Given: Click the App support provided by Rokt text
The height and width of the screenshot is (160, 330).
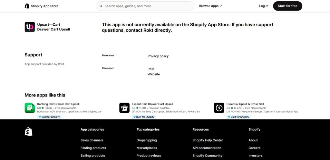Looking at the screenshot, I should [x=44, y=64].
